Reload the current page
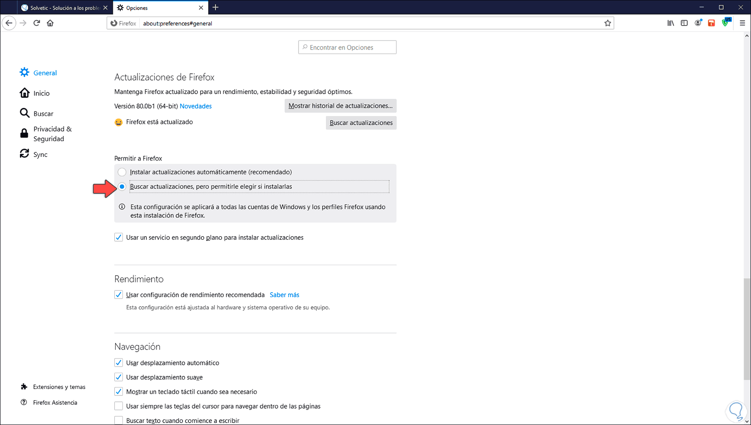 tap(37, 23)
